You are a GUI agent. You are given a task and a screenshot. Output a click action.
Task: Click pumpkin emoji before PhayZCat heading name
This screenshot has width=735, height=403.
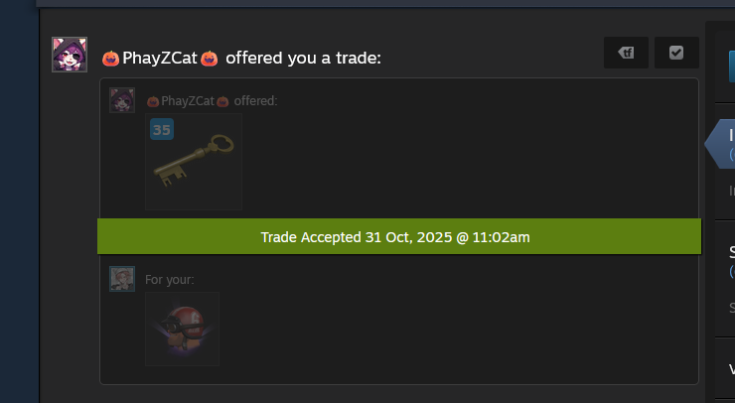[110, 59]
